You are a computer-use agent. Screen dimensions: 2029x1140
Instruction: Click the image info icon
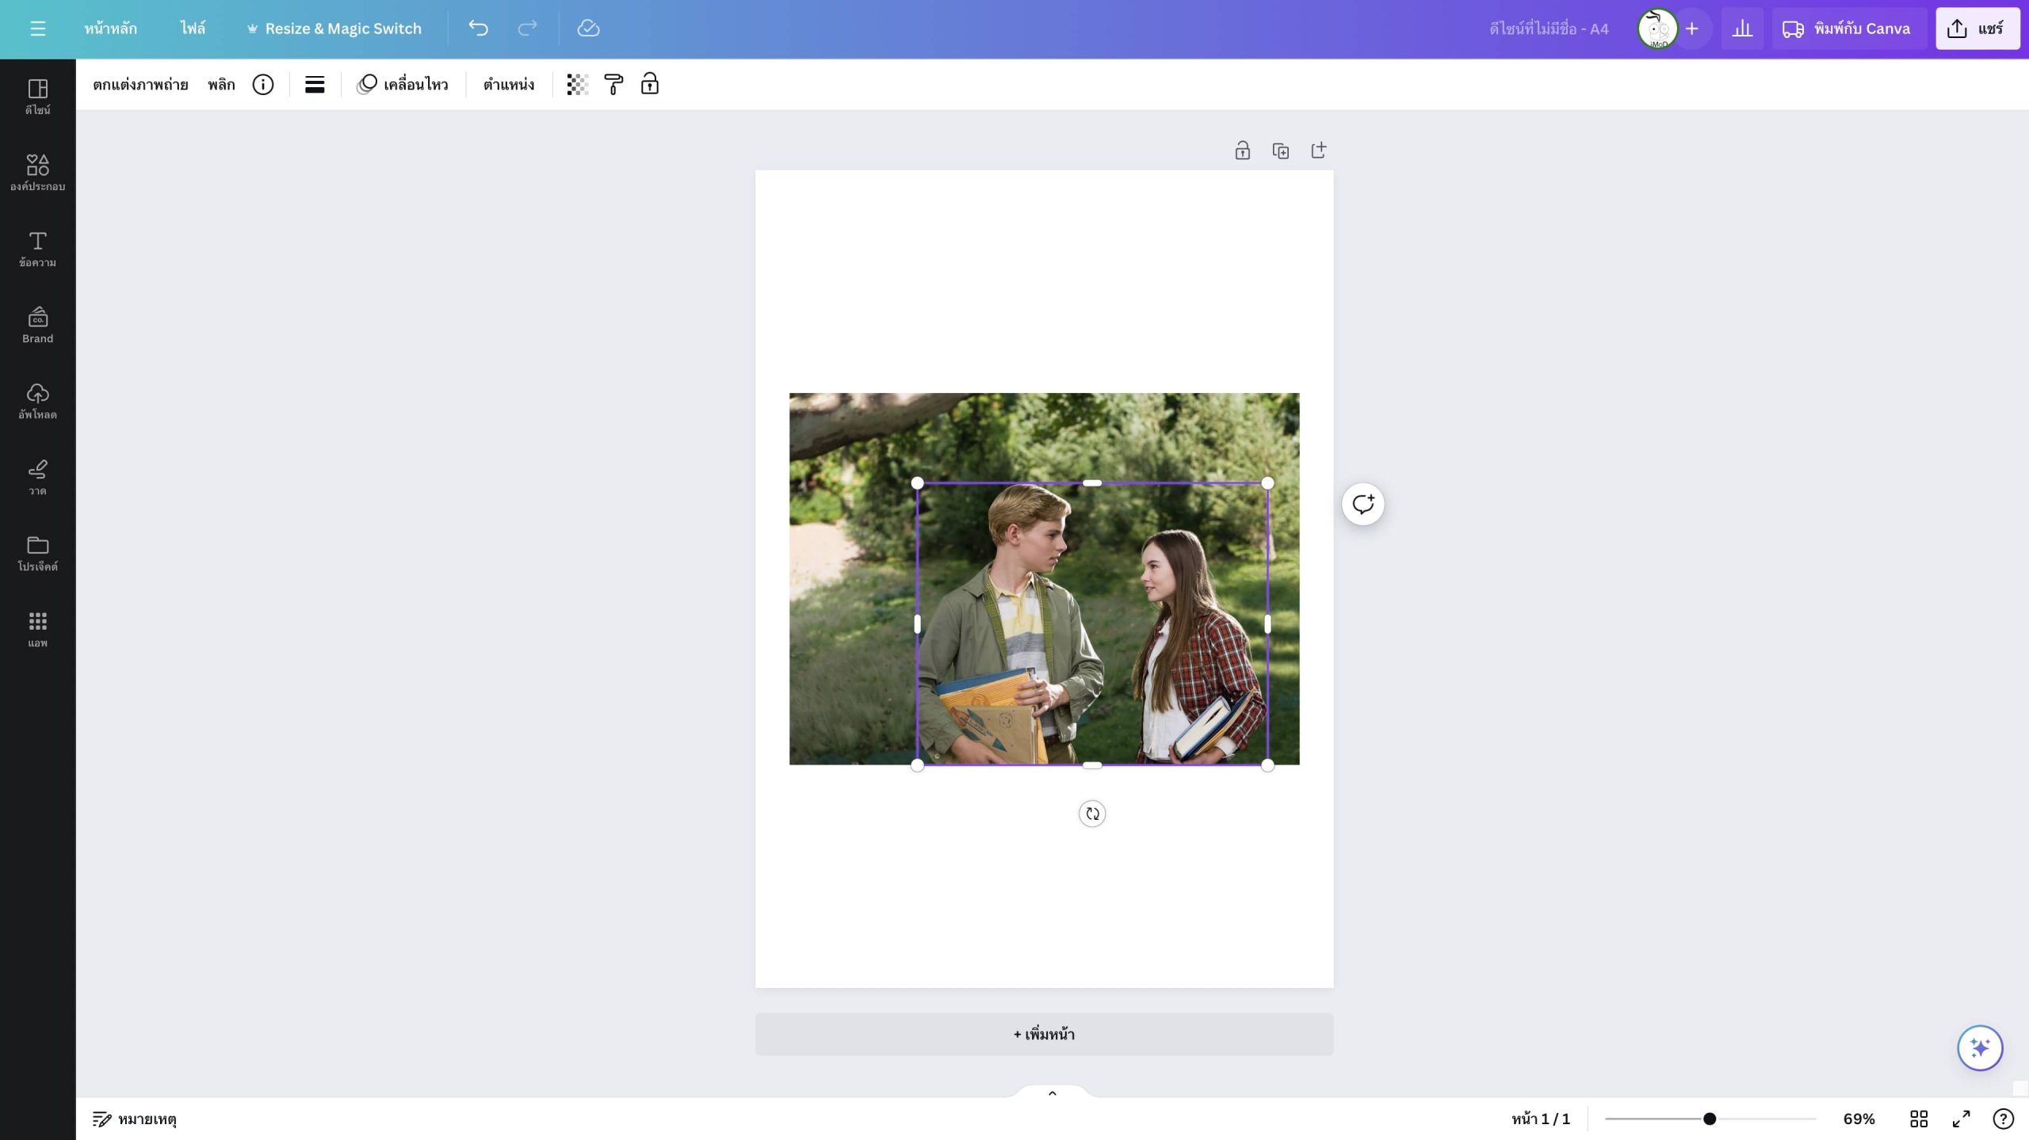click(262, 85)
